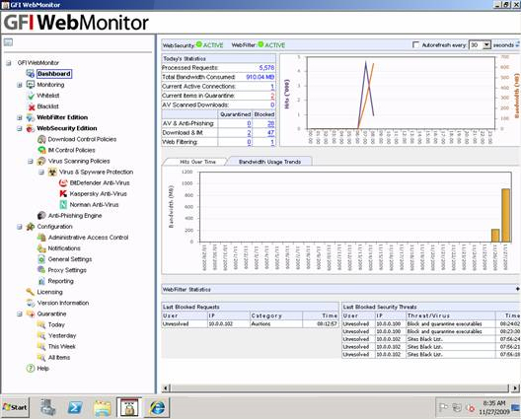The height and width of the screenshot is (419, 521).
Task: Click the Licensing key icon
Action: point(31,292)
